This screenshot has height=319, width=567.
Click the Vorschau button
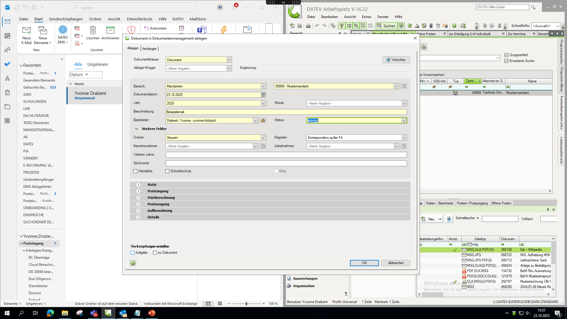396,60
